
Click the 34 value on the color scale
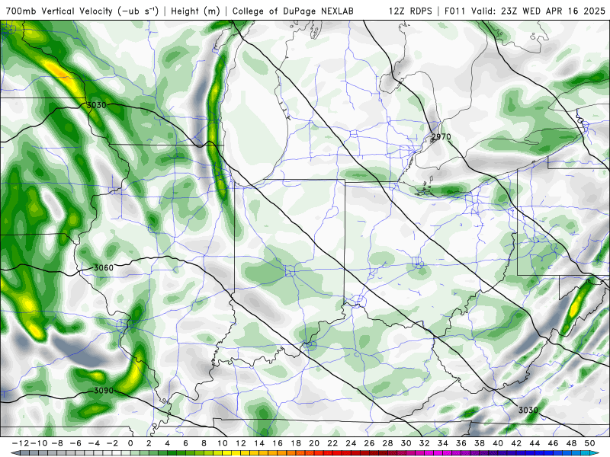tap(443, 443)
